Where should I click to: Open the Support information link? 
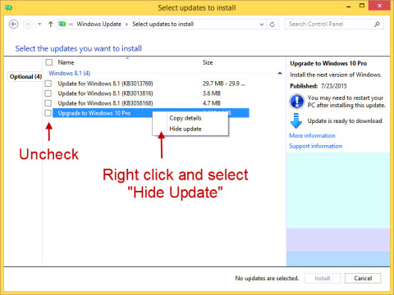click(316, 146)
